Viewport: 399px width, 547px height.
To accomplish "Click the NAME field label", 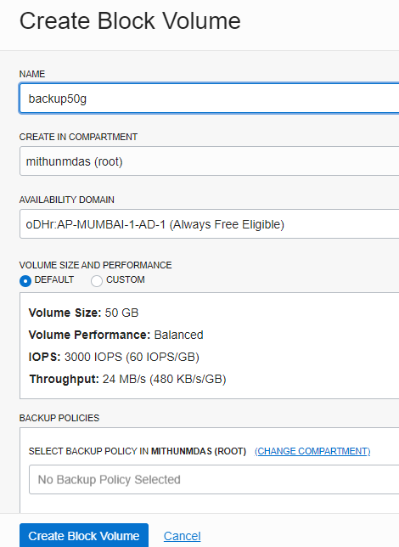I will (32, 74).
